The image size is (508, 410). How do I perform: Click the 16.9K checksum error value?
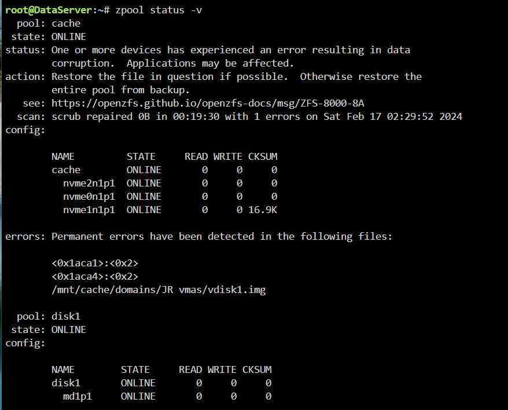pos(263,210)
